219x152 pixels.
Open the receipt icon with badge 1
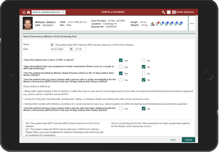[167, 24]
